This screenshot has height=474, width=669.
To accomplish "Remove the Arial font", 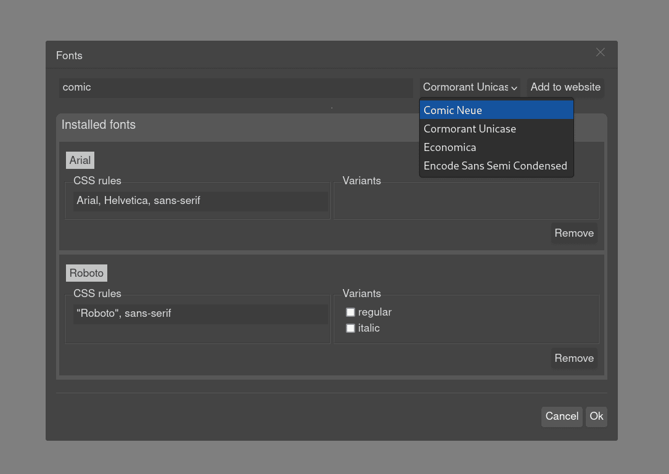I will [x=574, y=233].
